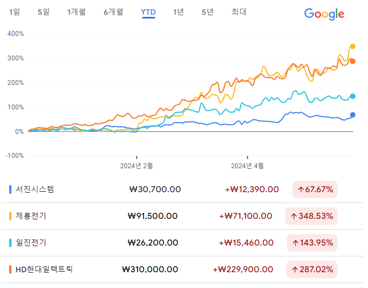Select the 1일 time range tab
This screenshot has height=288, width=368.
click(x=14, y=12)
